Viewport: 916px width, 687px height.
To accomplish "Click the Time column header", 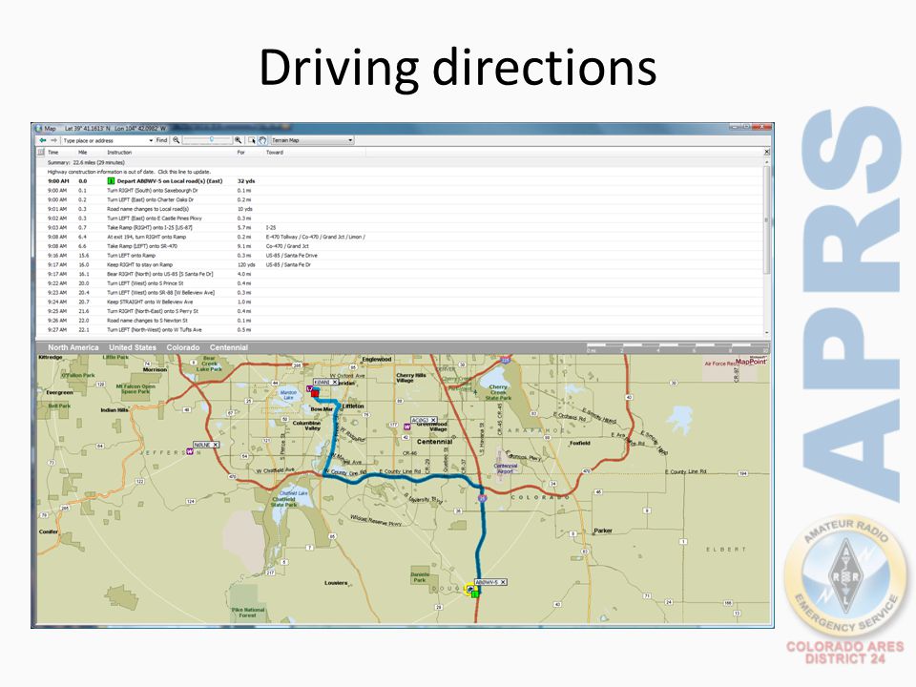I will tap(53, 153).
